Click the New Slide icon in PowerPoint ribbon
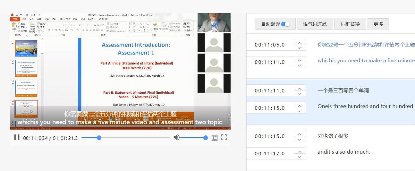This screenshot has width=415, height=171. pyautogui.click(x=33, y=27)
